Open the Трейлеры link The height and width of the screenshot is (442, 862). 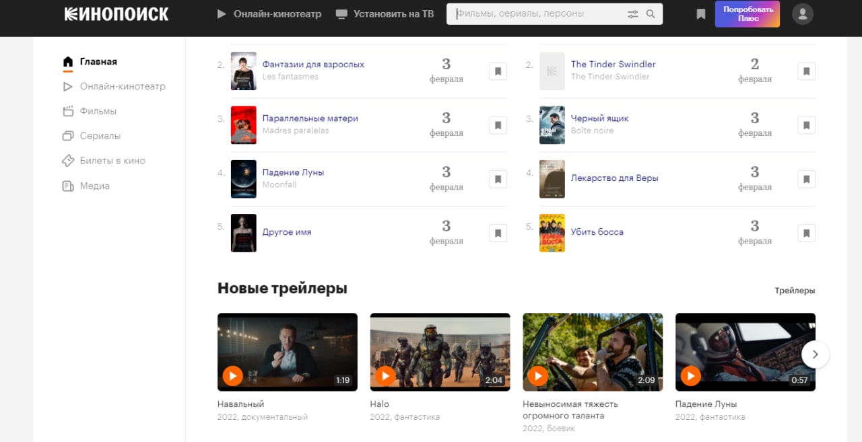point(795,291)
